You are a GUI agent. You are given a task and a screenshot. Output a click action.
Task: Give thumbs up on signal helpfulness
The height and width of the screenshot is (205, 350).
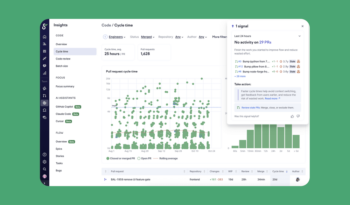coord(292,116)
